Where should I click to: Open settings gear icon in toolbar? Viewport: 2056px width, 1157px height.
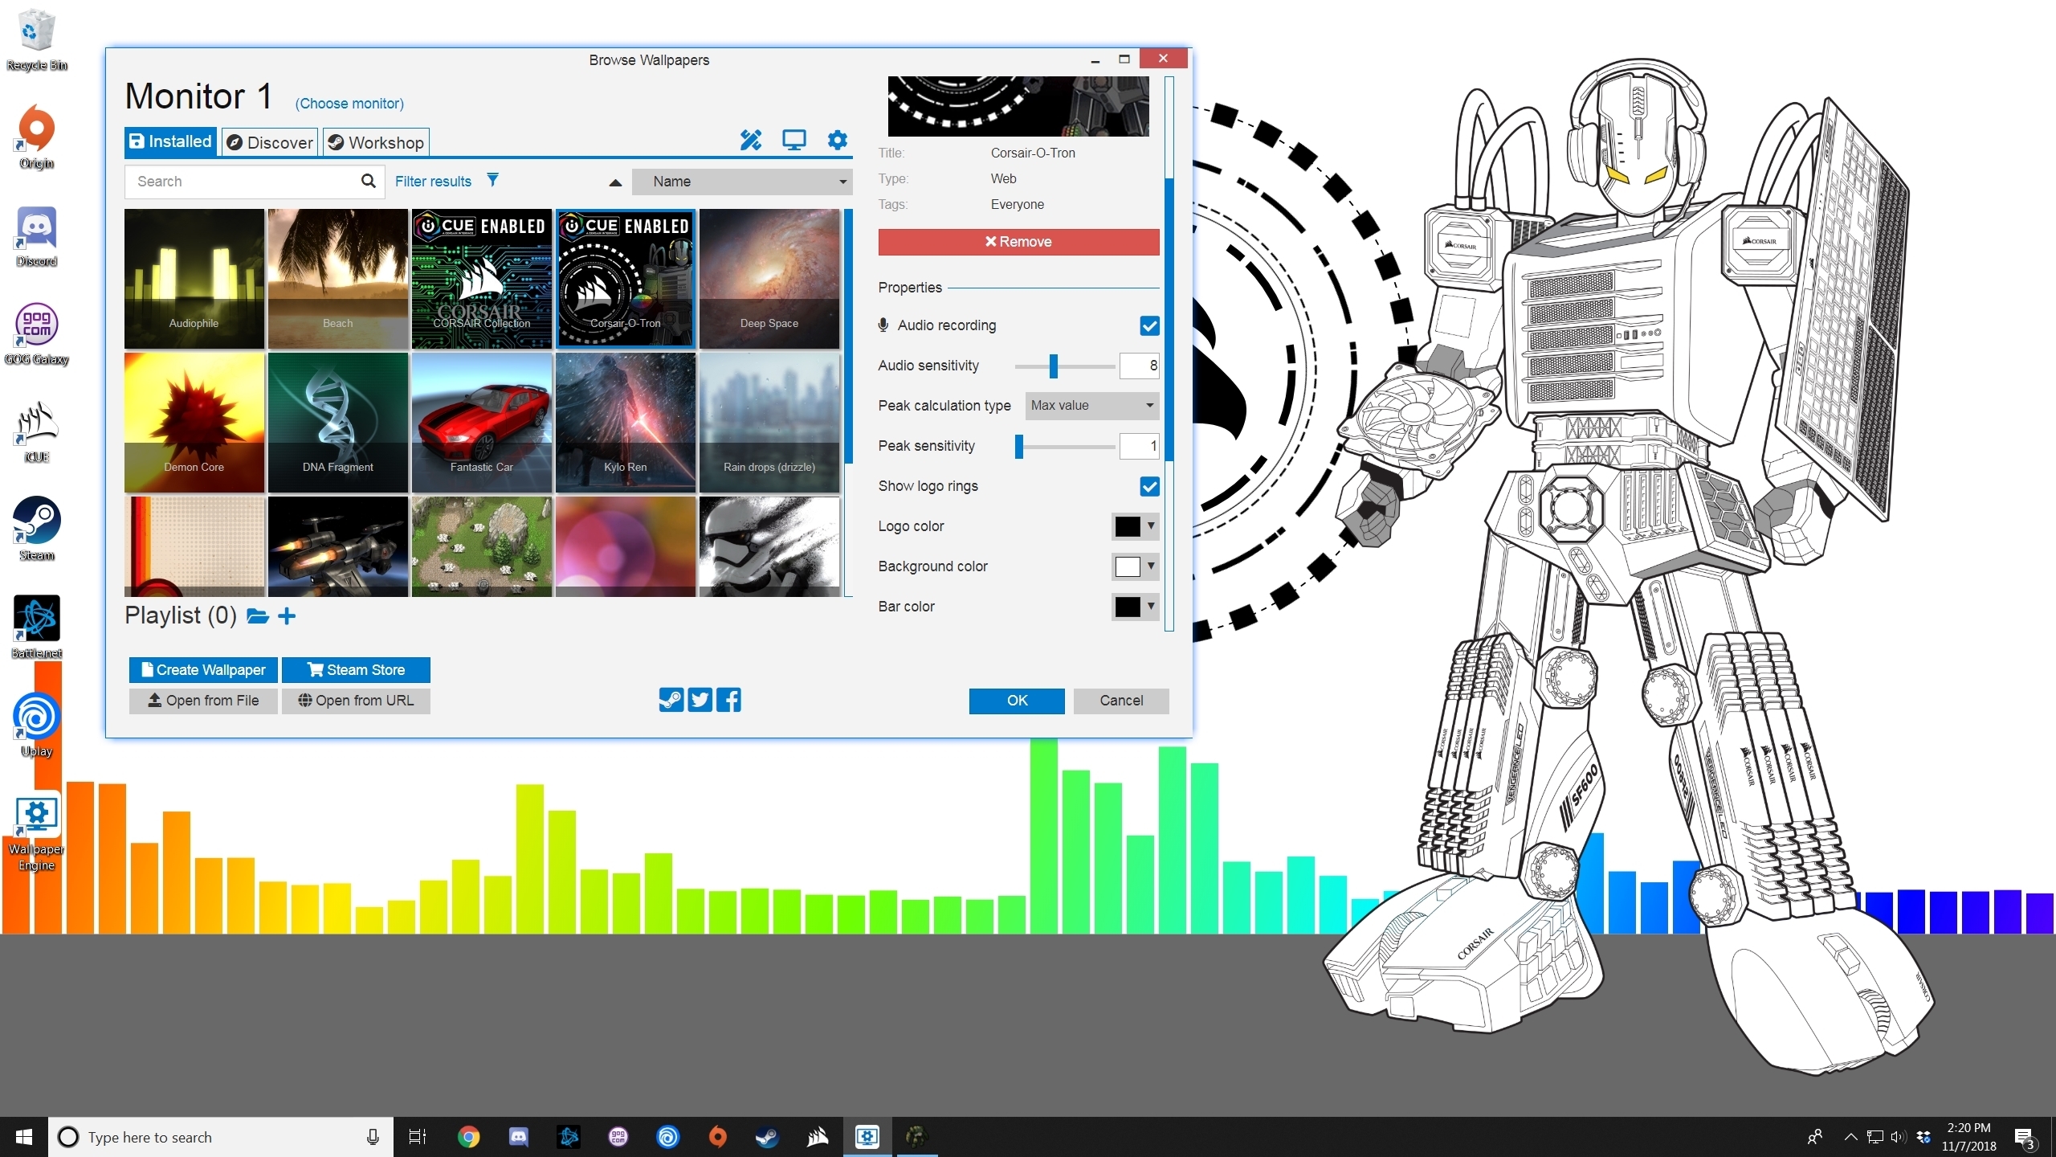click(837, 141)
